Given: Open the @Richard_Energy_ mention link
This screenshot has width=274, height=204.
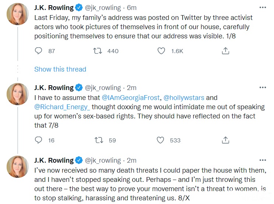Looking at the screenshot, I should [62, 107].
